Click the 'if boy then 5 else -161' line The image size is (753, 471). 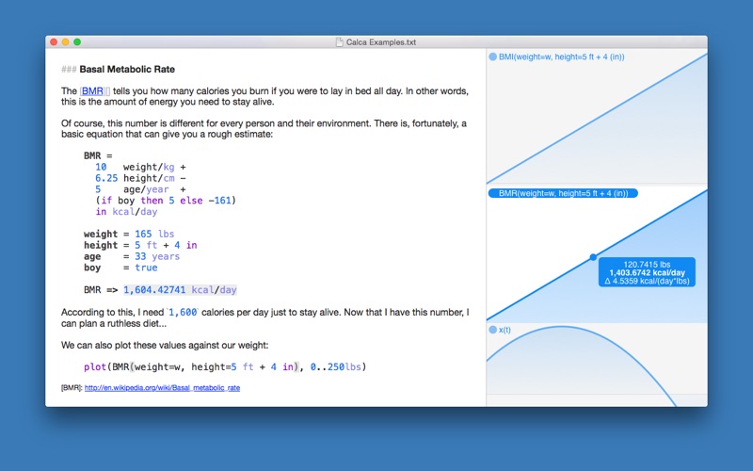(x=166, y=201)
